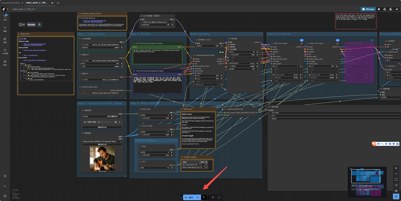Click the Models button
Screen dimensions: 401x201
(31, 24)
